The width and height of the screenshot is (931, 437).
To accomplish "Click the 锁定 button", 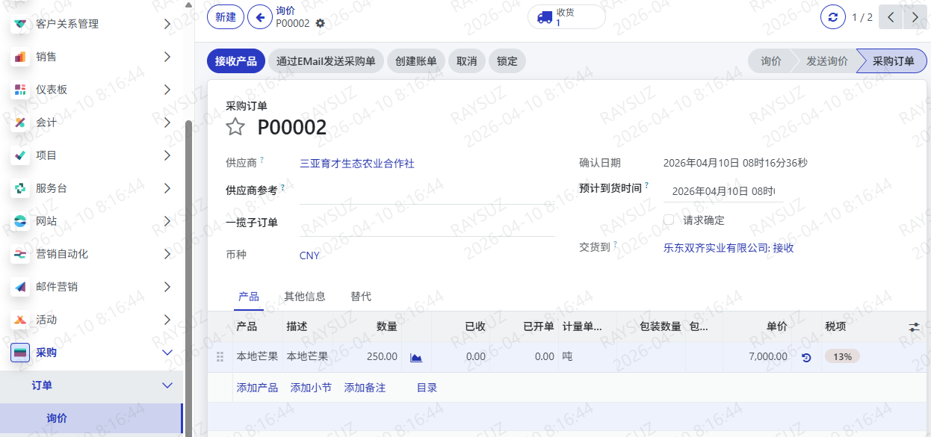I will [x=507, y=61].
